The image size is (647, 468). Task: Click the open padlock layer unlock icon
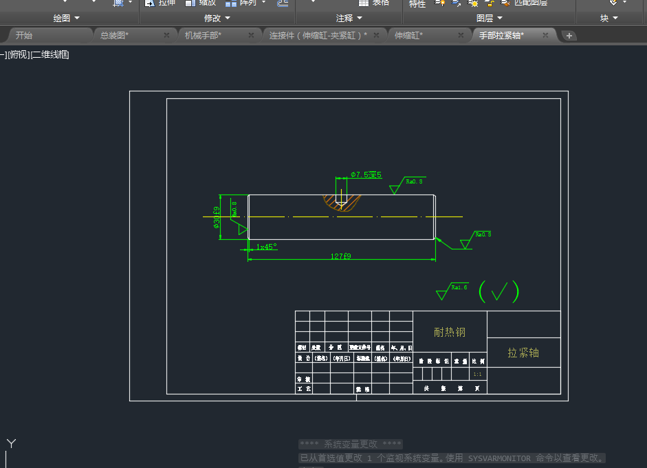pos(490,3)
